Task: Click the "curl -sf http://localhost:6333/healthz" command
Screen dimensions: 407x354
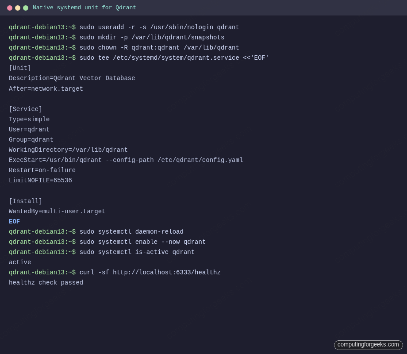Action: pos(150,273)
